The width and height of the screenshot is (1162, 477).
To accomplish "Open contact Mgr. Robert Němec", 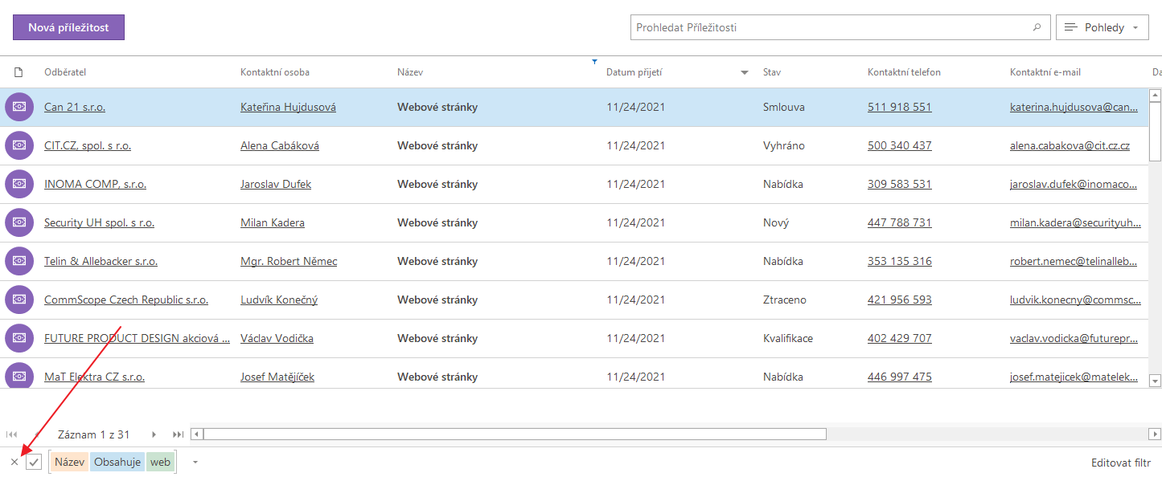I will pos(289,262).
